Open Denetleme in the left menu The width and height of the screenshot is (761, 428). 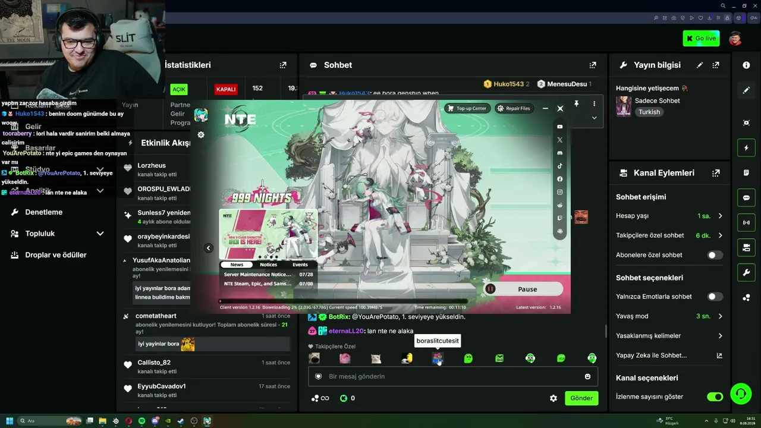click(43, 212)
